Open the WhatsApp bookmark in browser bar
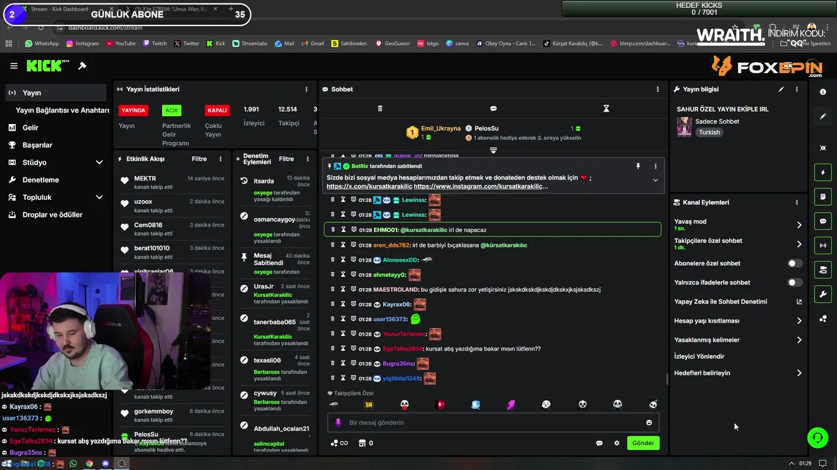The height and width of the screenshot is (470, 837). pyautogui.click(x=42, y=44)
